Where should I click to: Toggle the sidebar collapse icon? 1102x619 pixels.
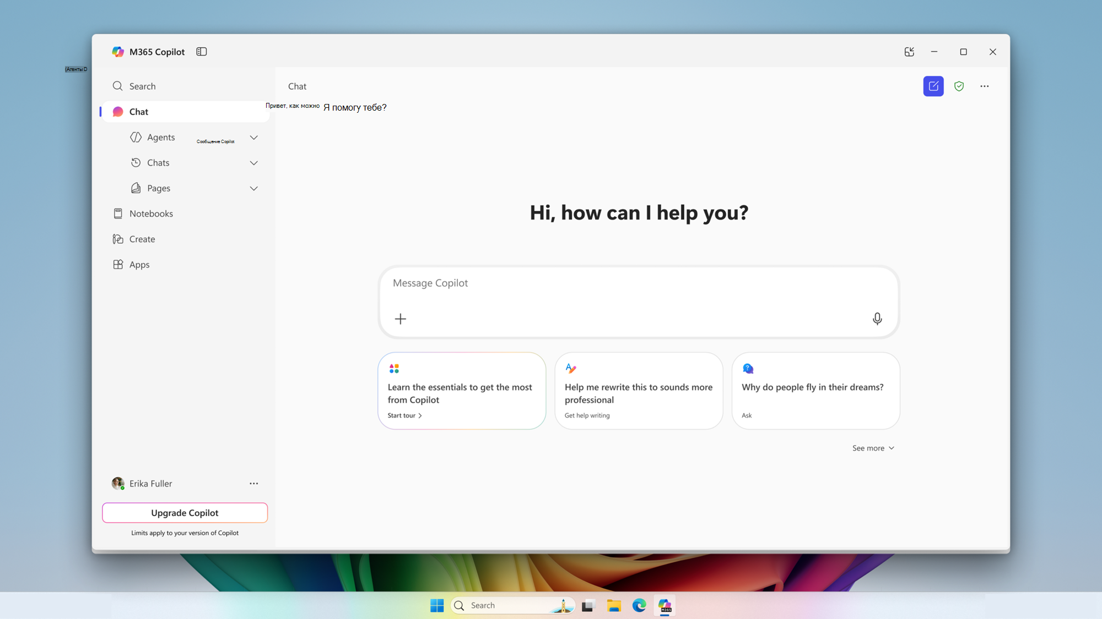coord(202,52)
